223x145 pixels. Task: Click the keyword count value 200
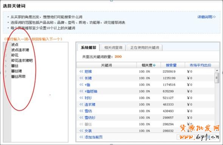point(118,56)
